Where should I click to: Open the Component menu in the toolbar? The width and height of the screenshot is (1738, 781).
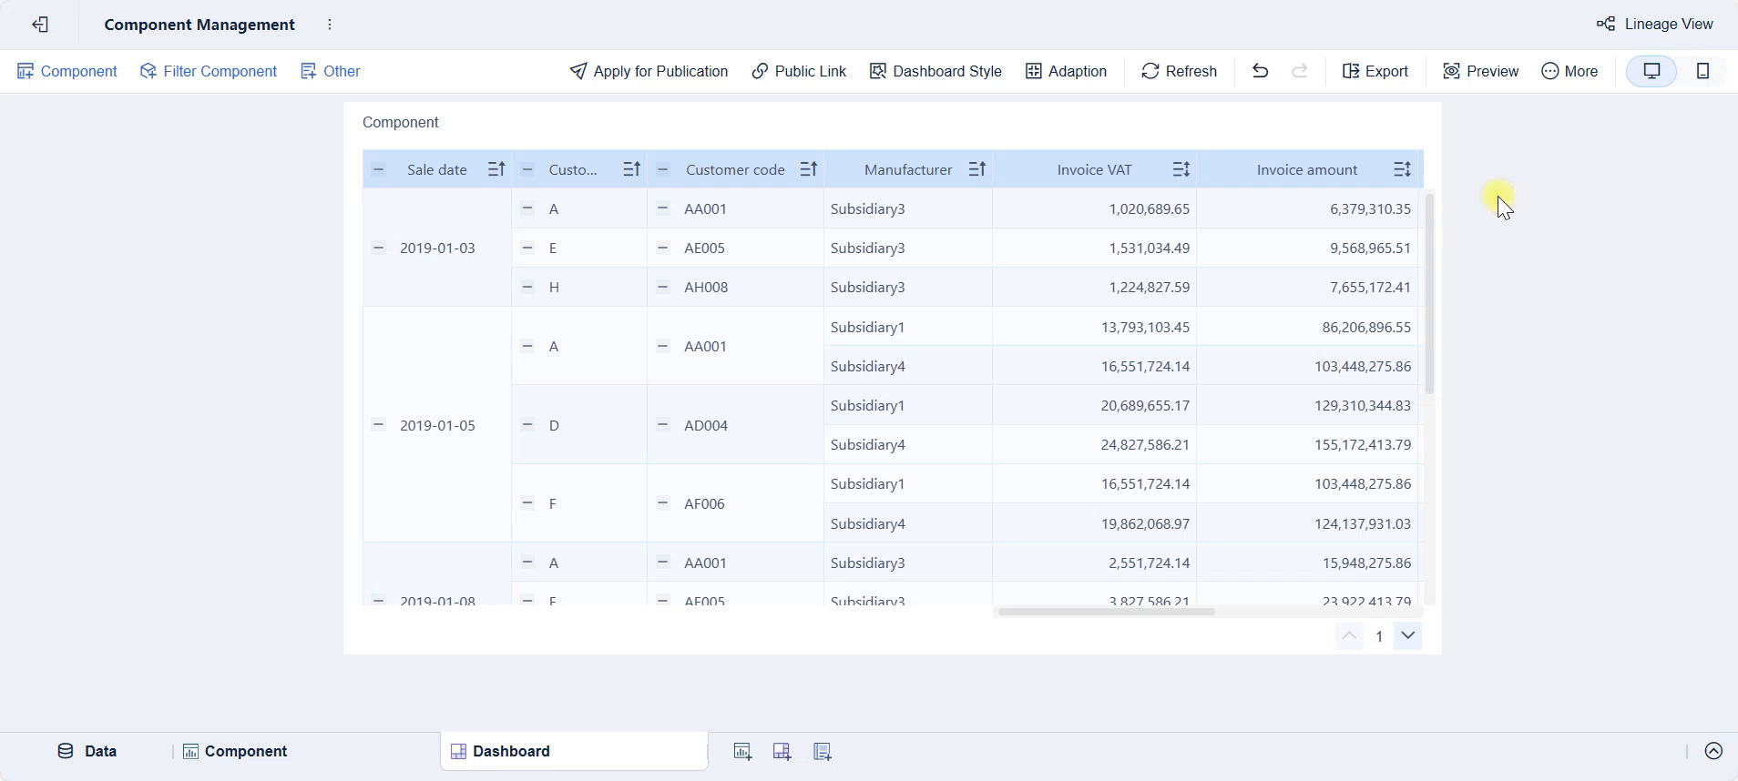coord(67,71)
